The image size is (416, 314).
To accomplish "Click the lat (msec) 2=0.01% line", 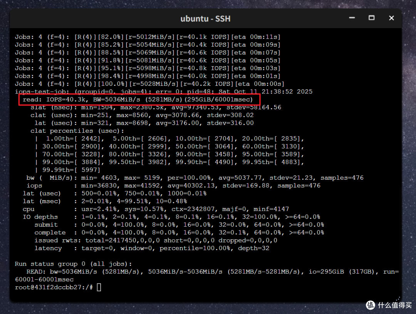I will [x=105, y=201].
